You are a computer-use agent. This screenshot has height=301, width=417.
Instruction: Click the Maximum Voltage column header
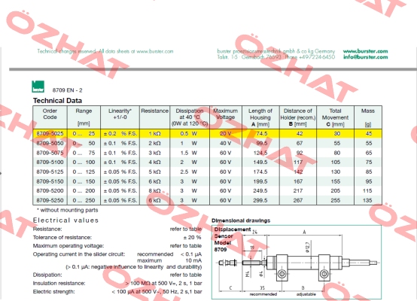(226, 114)
